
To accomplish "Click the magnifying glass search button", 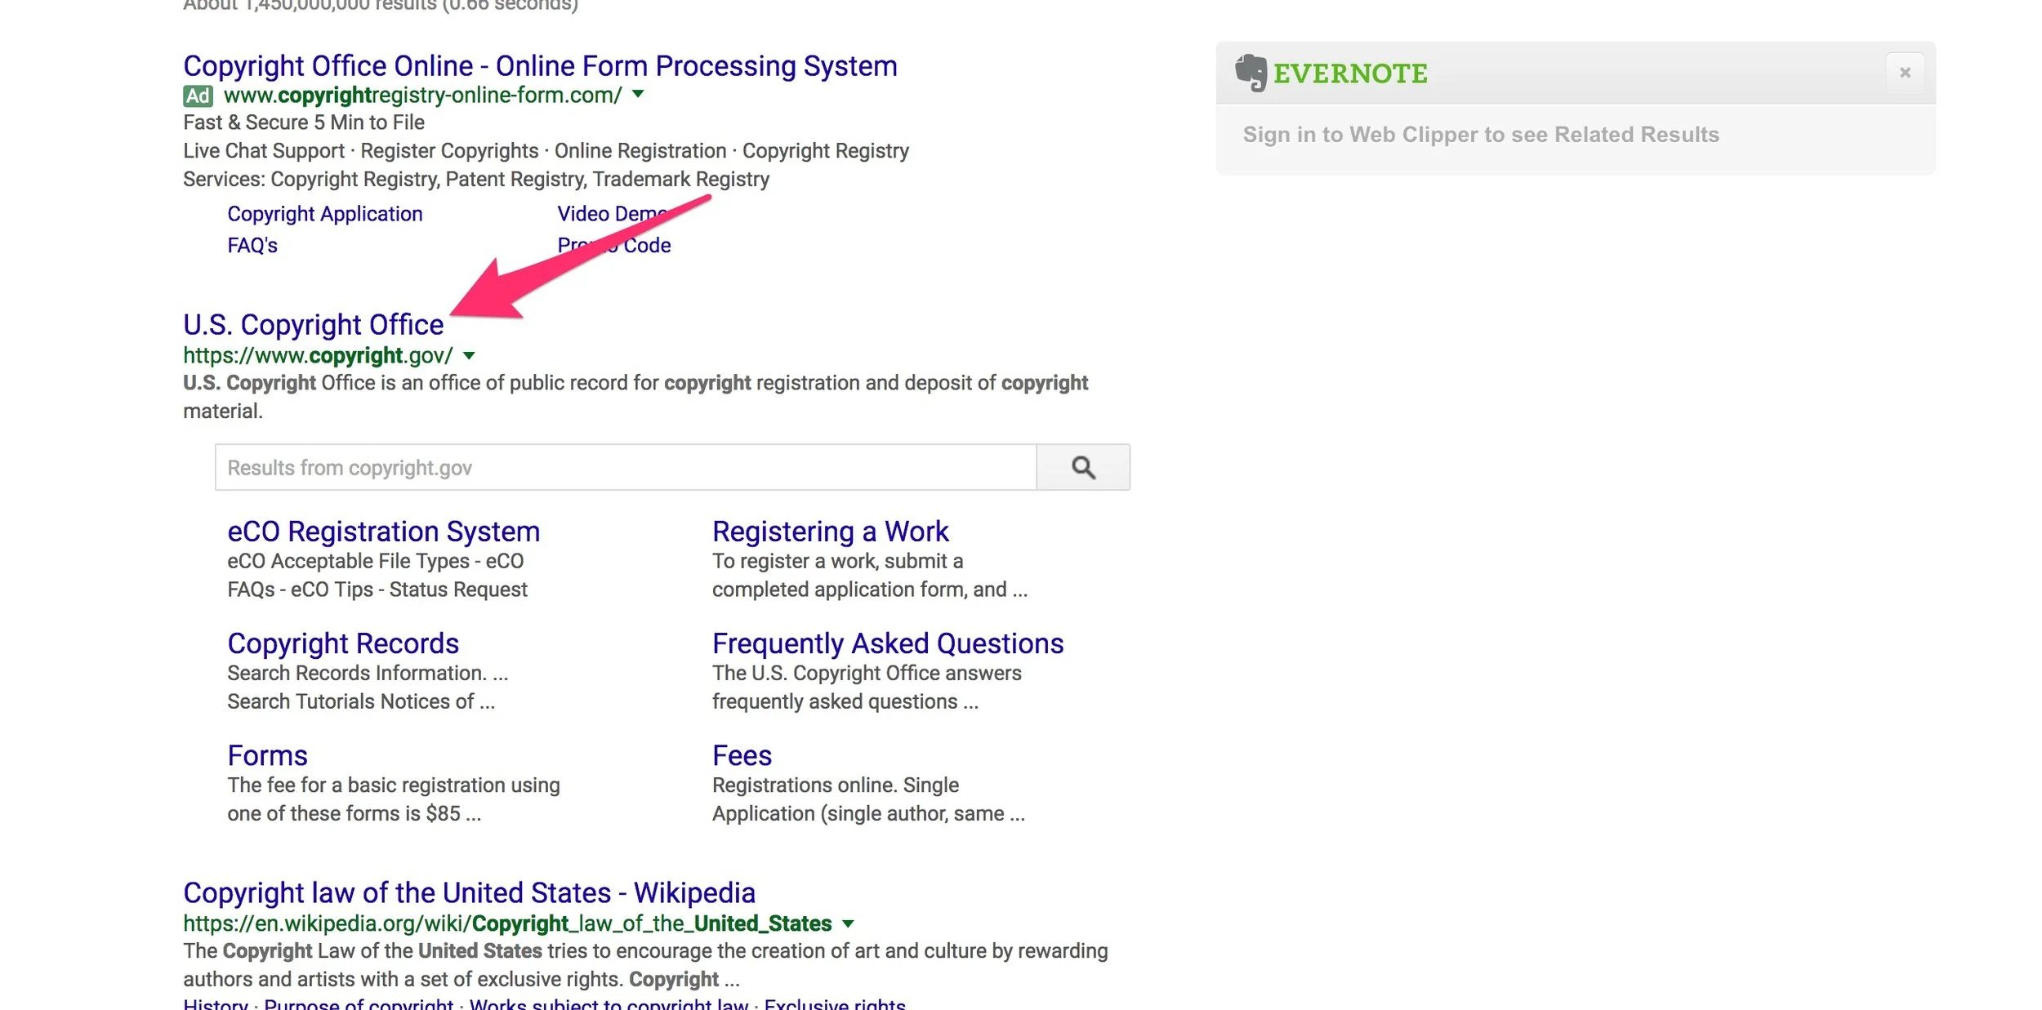I will pos(1082,467).
